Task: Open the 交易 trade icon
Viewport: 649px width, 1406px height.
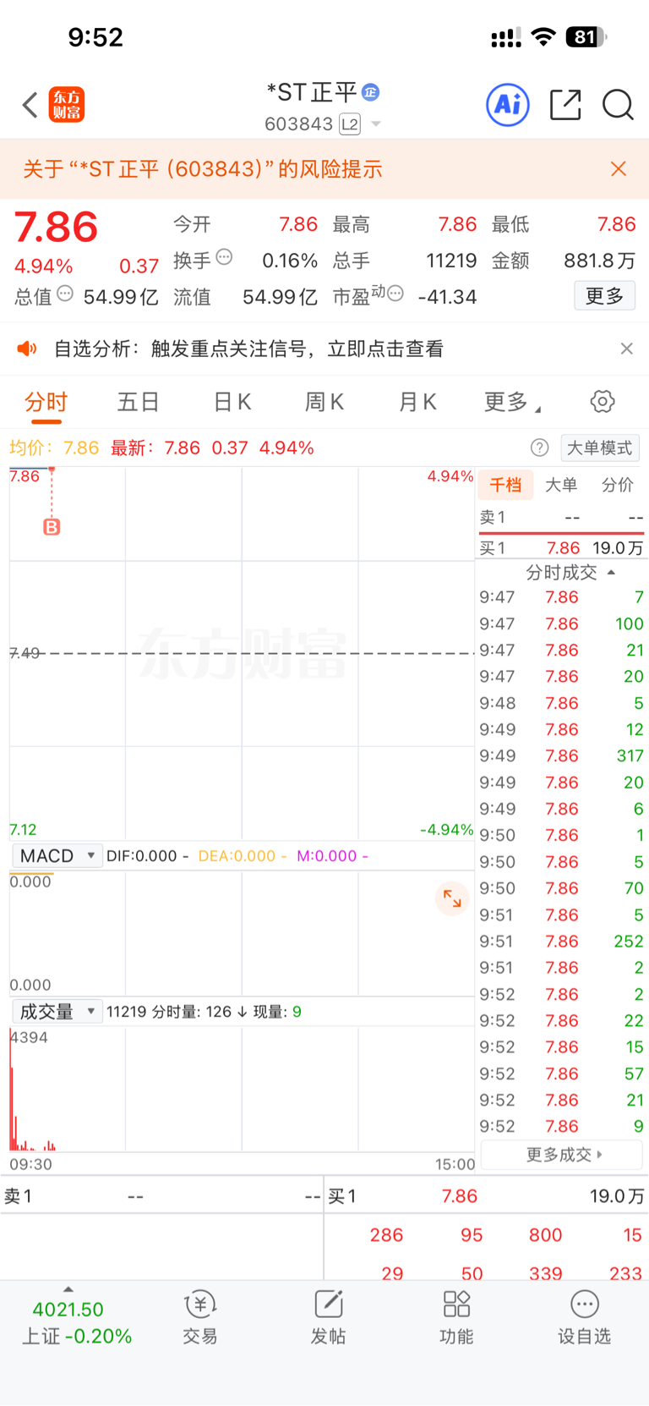Action: click(200, 1317)
